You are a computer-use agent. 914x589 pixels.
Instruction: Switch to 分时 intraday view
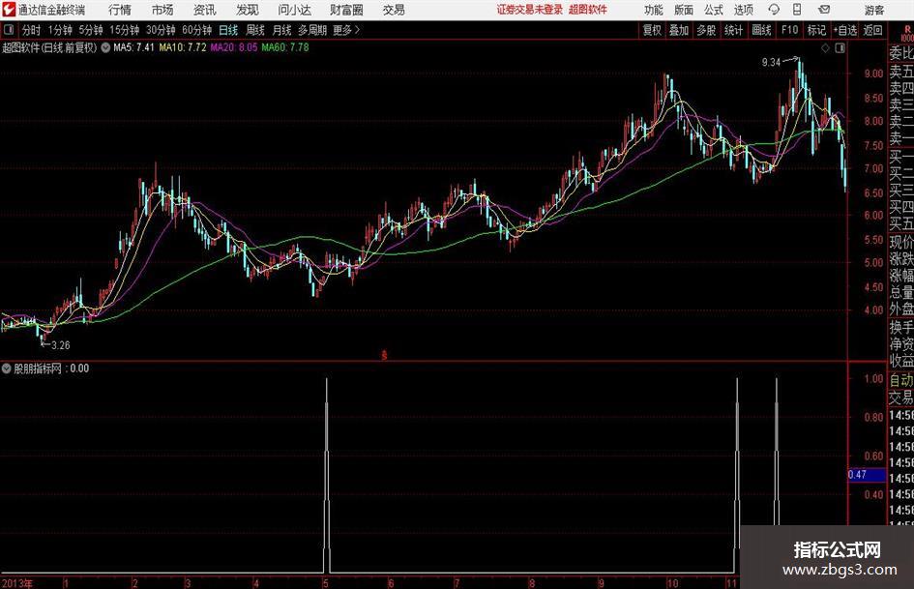click(32, 30)
